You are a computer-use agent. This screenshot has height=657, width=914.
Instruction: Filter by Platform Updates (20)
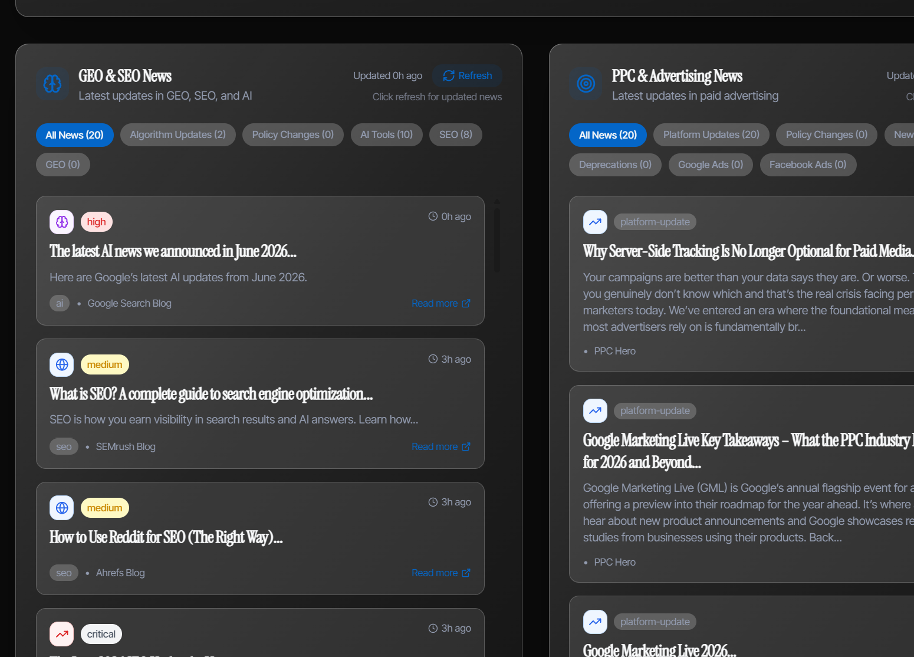tap(711, 134)
